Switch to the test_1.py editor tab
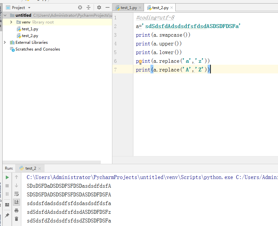 (x=128, y=8)
